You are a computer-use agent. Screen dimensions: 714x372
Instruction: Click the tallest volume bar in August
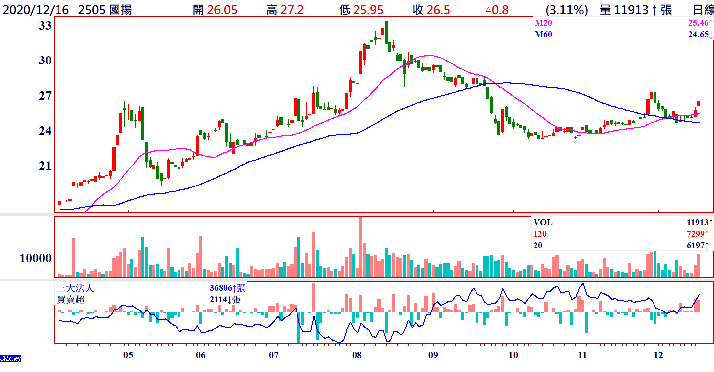click(x=360, y=247)
